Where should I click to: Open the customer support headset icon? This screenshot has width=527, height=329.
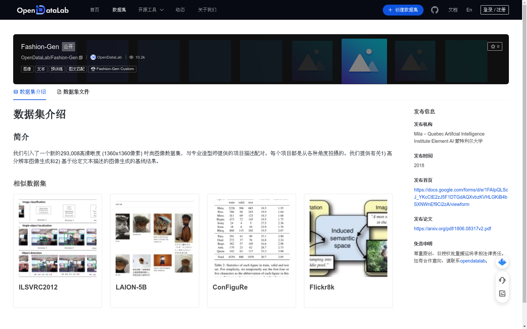(502, 280)
